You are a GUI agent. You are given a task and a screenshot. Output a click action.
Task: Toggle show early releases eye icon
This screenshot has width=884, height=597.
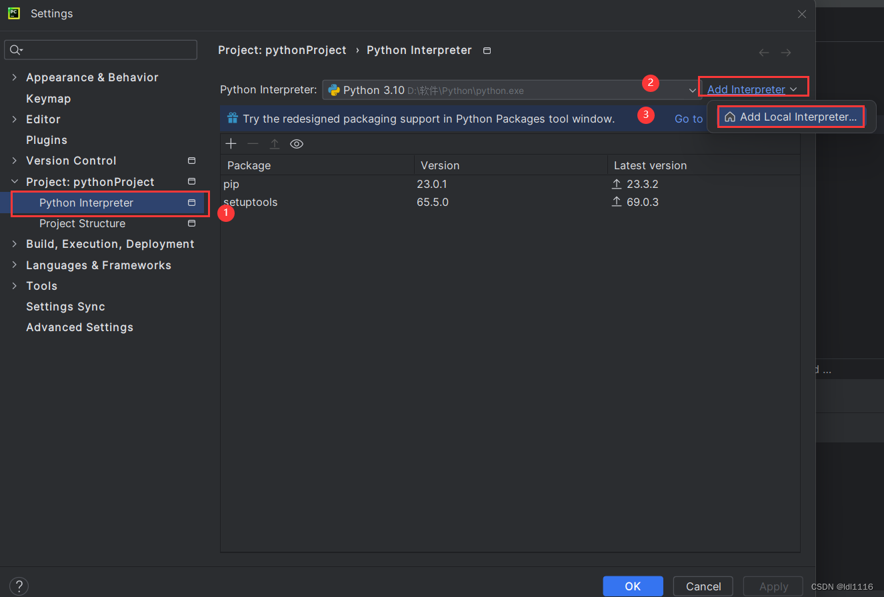pos(297,144)
